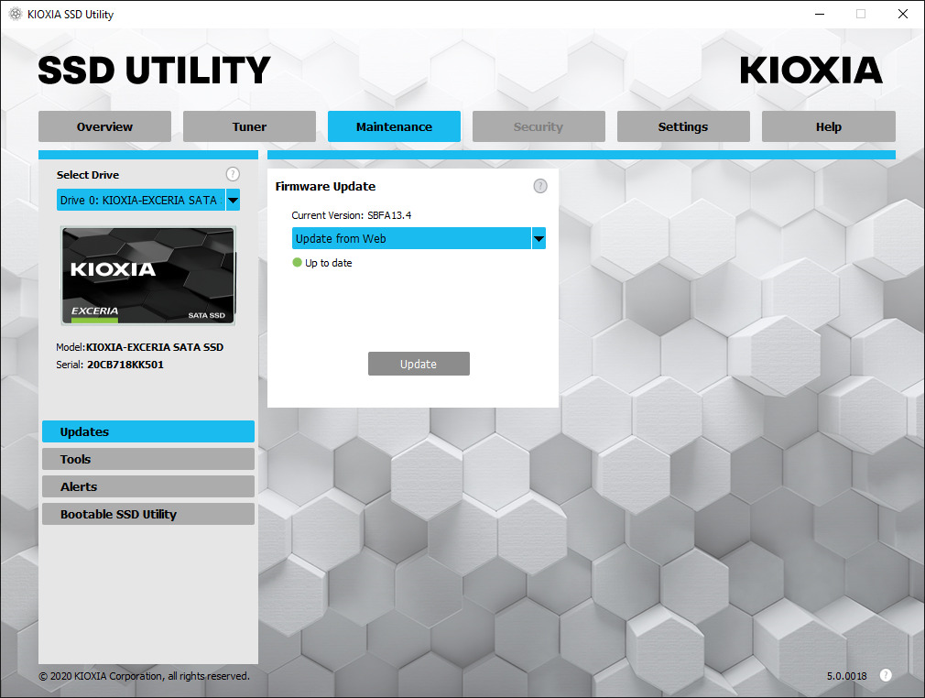Go to the Settings tab
The height and width of the screenshot is (698, 925).
[x=682, y=126]
